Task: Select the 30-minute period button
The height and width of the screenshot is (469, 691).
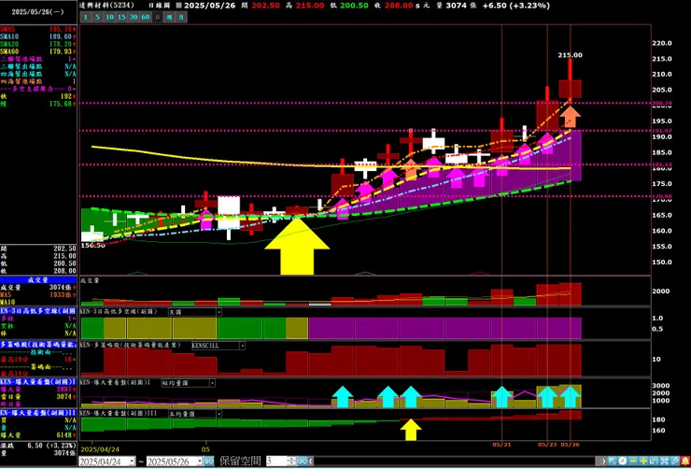Action: coord(134,17)
